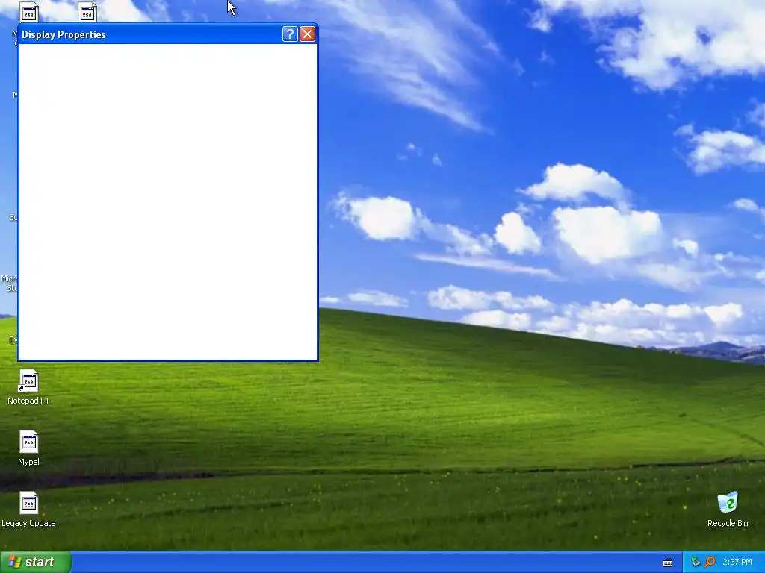The width and height of the screenshot is (765, 573).
Task: Click the Display Properties title bar
Action: click(168, 34)
